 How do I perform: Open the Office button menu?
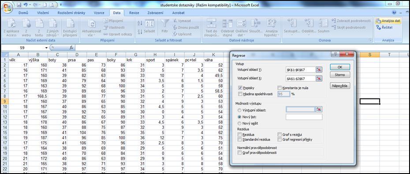click(8, 8)
